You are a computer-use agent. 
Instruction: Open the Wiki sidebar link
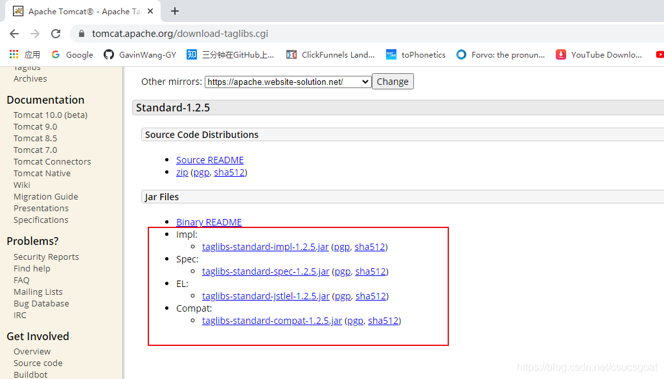point(21,185)
